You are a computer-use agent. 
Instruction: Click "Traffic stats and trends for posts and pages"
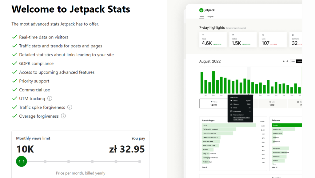pos(61,46)
